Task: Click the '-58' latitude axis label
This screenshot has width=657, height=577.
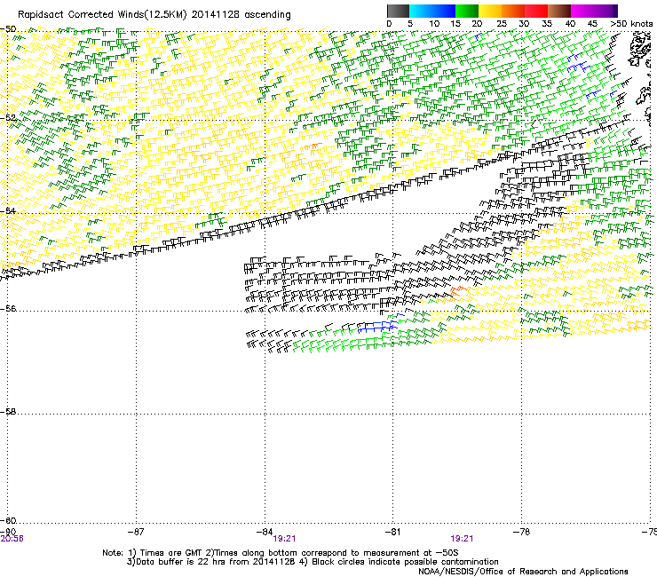Action: (x=8, y=412)
